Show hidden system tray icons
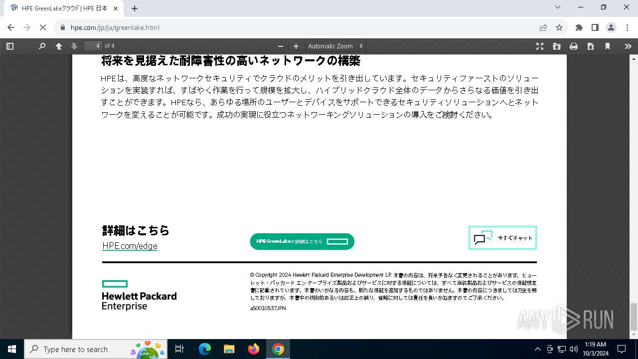 [x=537, y=349]
